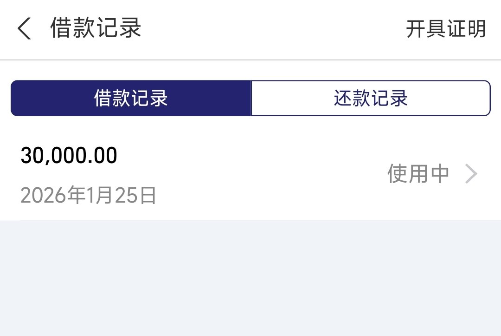Click the 年 character in the loan date

pos(75,196)
